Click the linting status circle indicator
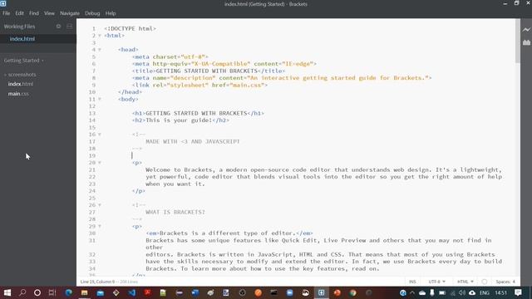Image resolution: width=532 pixels, height=299 pixels. (485, 282)
